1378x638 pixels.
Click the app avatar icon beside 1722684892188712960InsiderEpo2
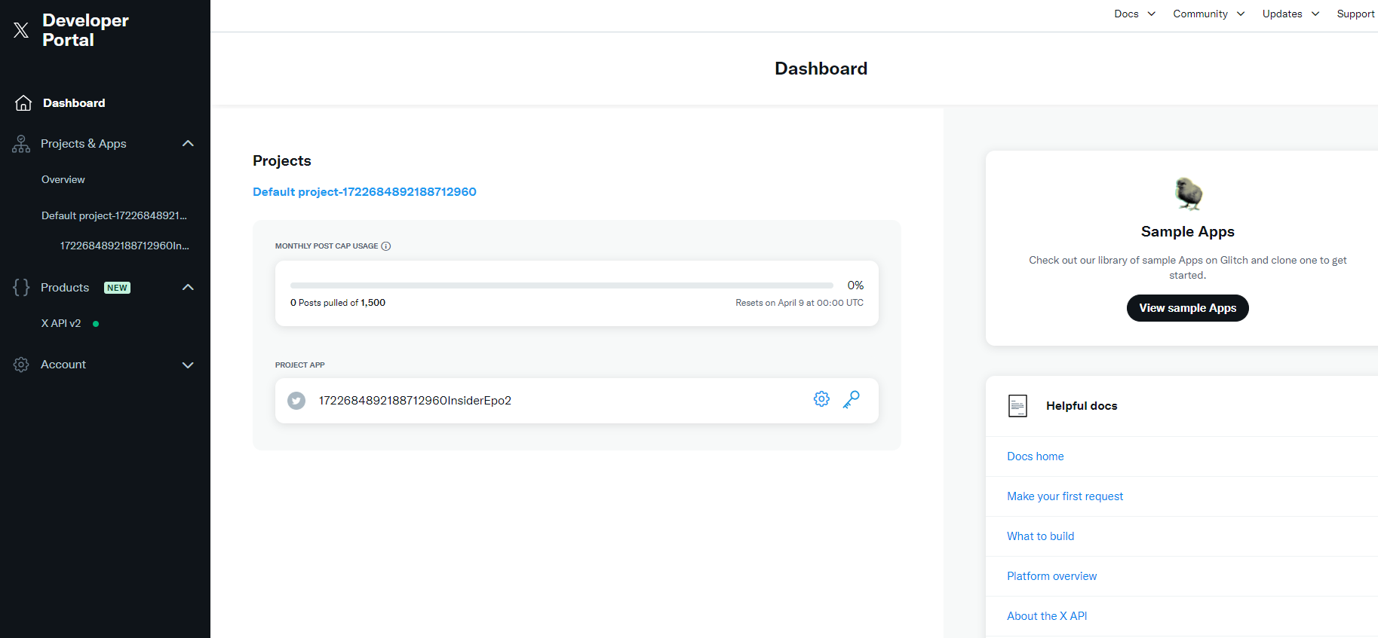[296, 401]
